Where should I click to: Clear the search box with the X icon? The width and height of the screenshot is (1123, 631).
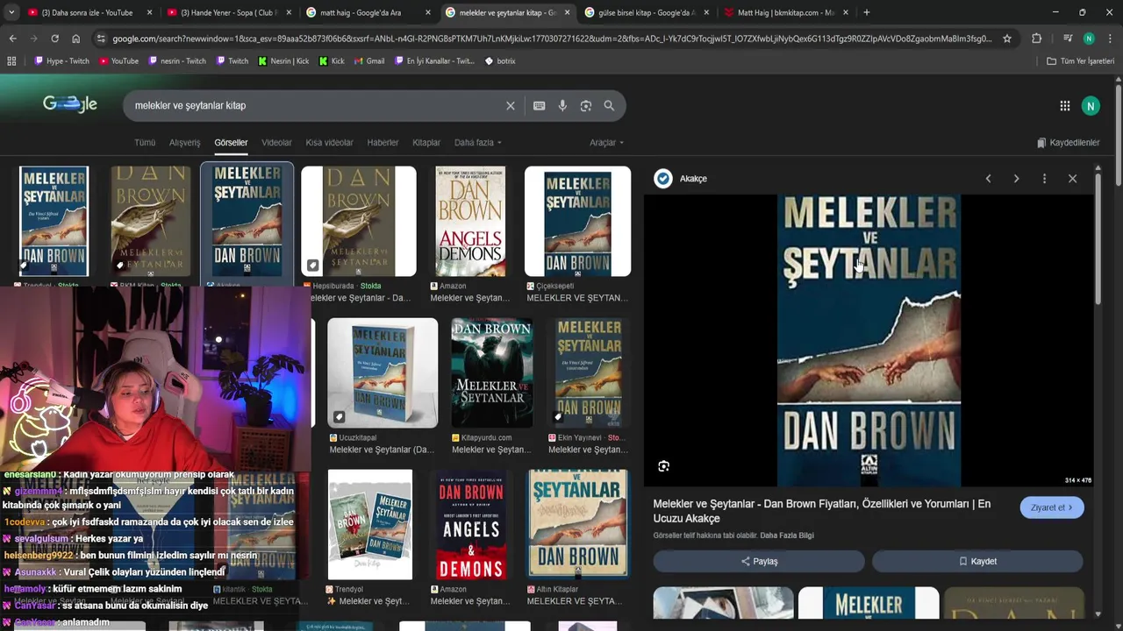coord(510,105)
